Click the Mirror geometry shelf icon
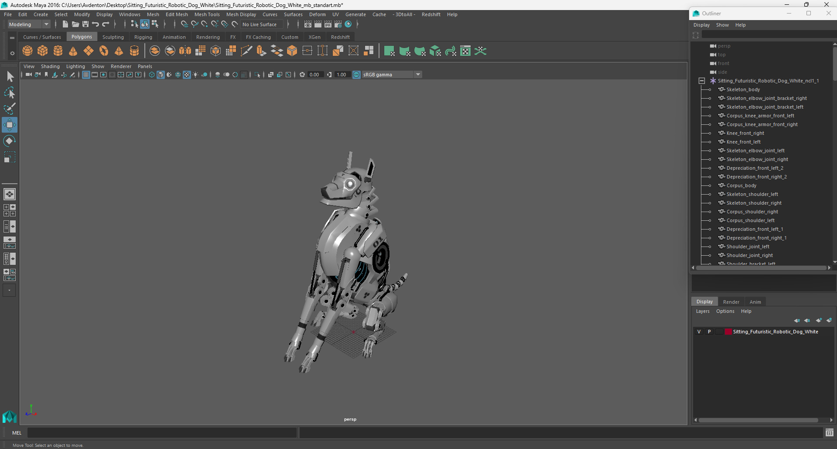 pos(185,51)
